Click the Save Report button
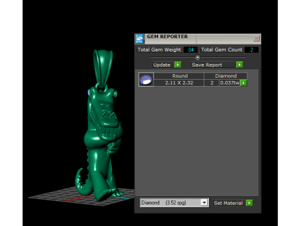The image size is (301, 226). coord(213,65)
